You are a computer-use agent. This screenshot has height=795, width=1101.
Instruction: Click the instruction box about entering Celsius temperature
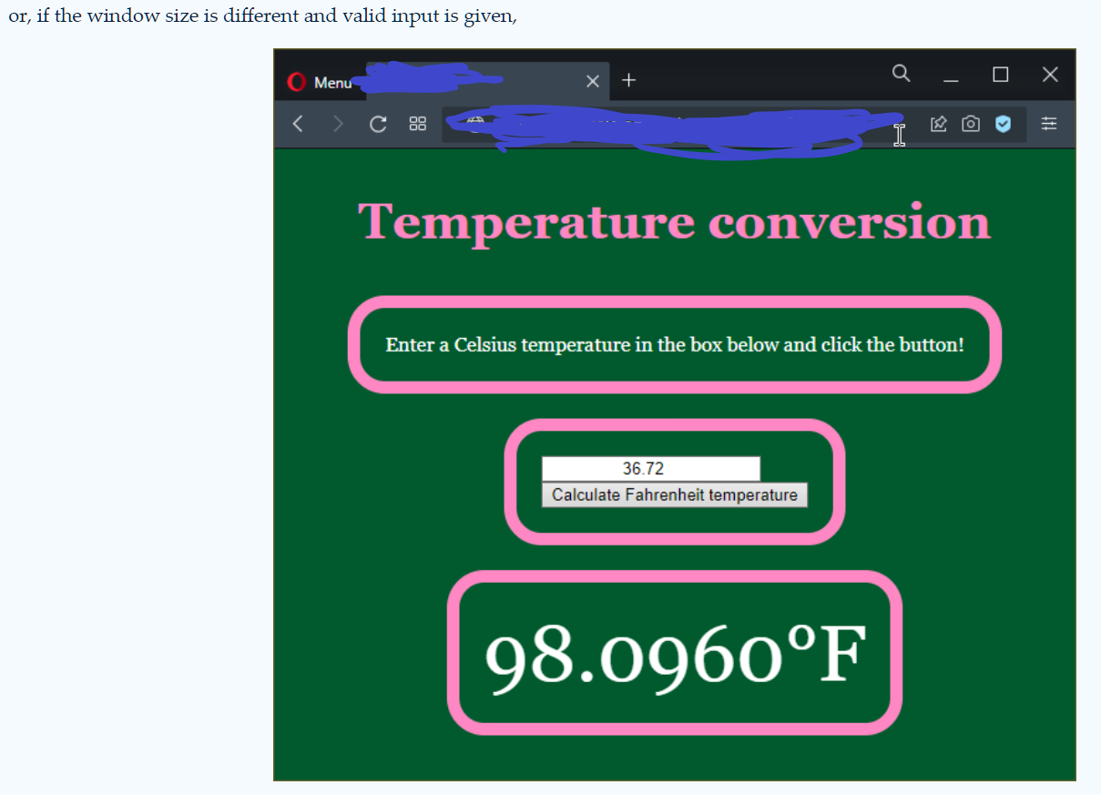pyautogui.click(x=674, y=344)
